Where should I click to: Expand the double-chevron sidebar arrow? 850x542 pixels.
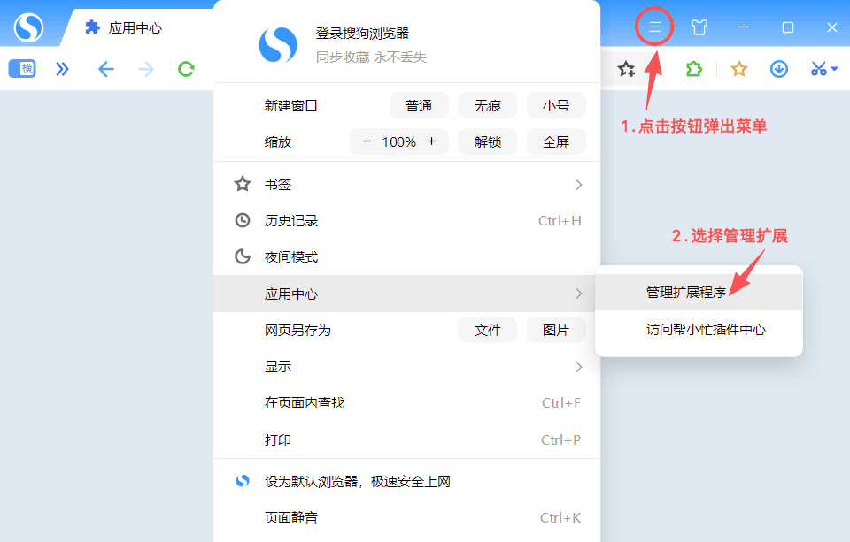pos(62,69)
